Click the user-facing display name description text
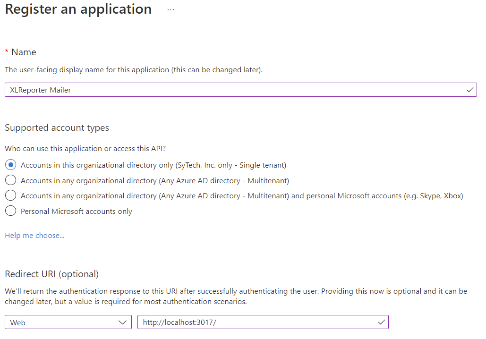The image size is (486, 339). (134, 70)
